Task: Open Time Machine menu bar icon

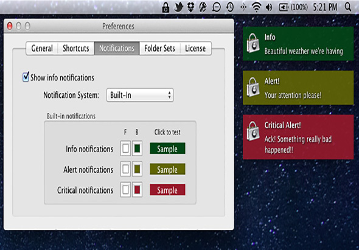Action: tap(230, 7)
